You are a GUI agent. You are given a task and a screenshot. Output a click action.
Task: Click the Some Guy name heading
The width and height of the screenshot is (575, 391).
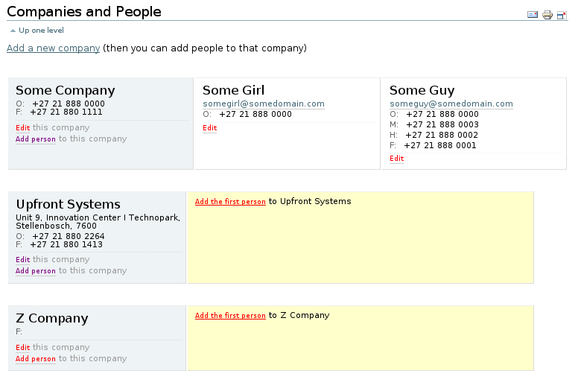[422, 91]
